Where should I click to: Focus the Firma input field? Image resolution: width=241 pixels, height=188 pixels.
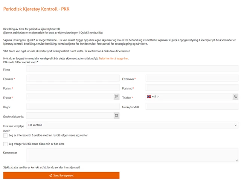tap(132, 69)
